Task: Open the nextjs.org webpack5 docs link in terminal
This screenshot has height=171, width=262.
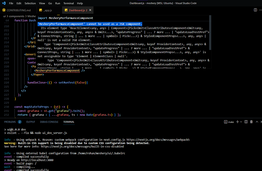Action: pyautogui.click(x=158, y=140)
